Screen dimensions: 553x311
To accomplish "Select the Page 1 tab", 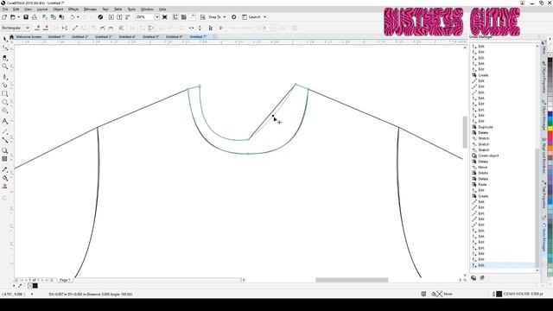I will pyautogui.click(x=65, y=280).
